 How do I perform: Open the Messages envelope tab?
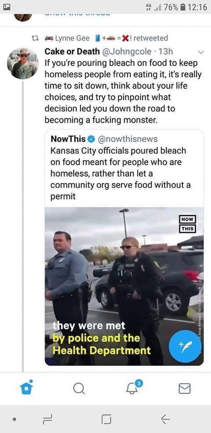(185, 389)
